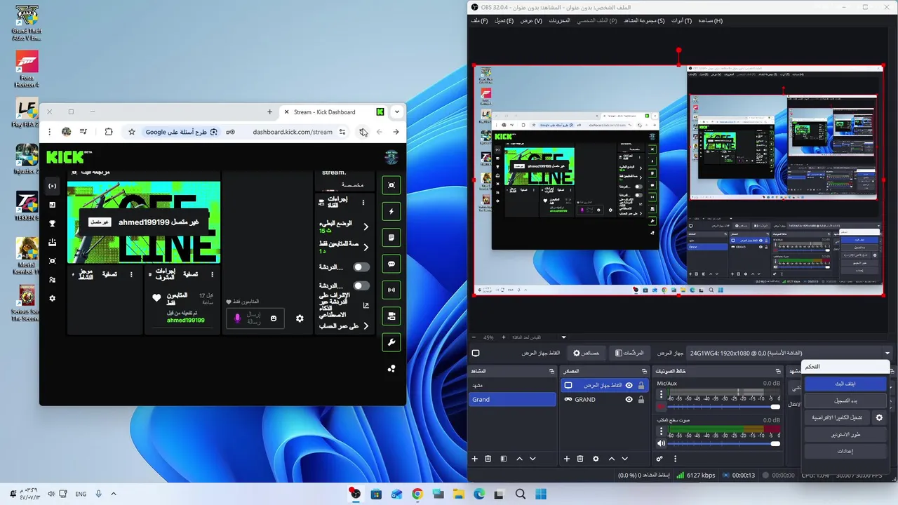Toggle visibility of display capture source in OBS
898x505 pixels.
click(x=629, y=385)
